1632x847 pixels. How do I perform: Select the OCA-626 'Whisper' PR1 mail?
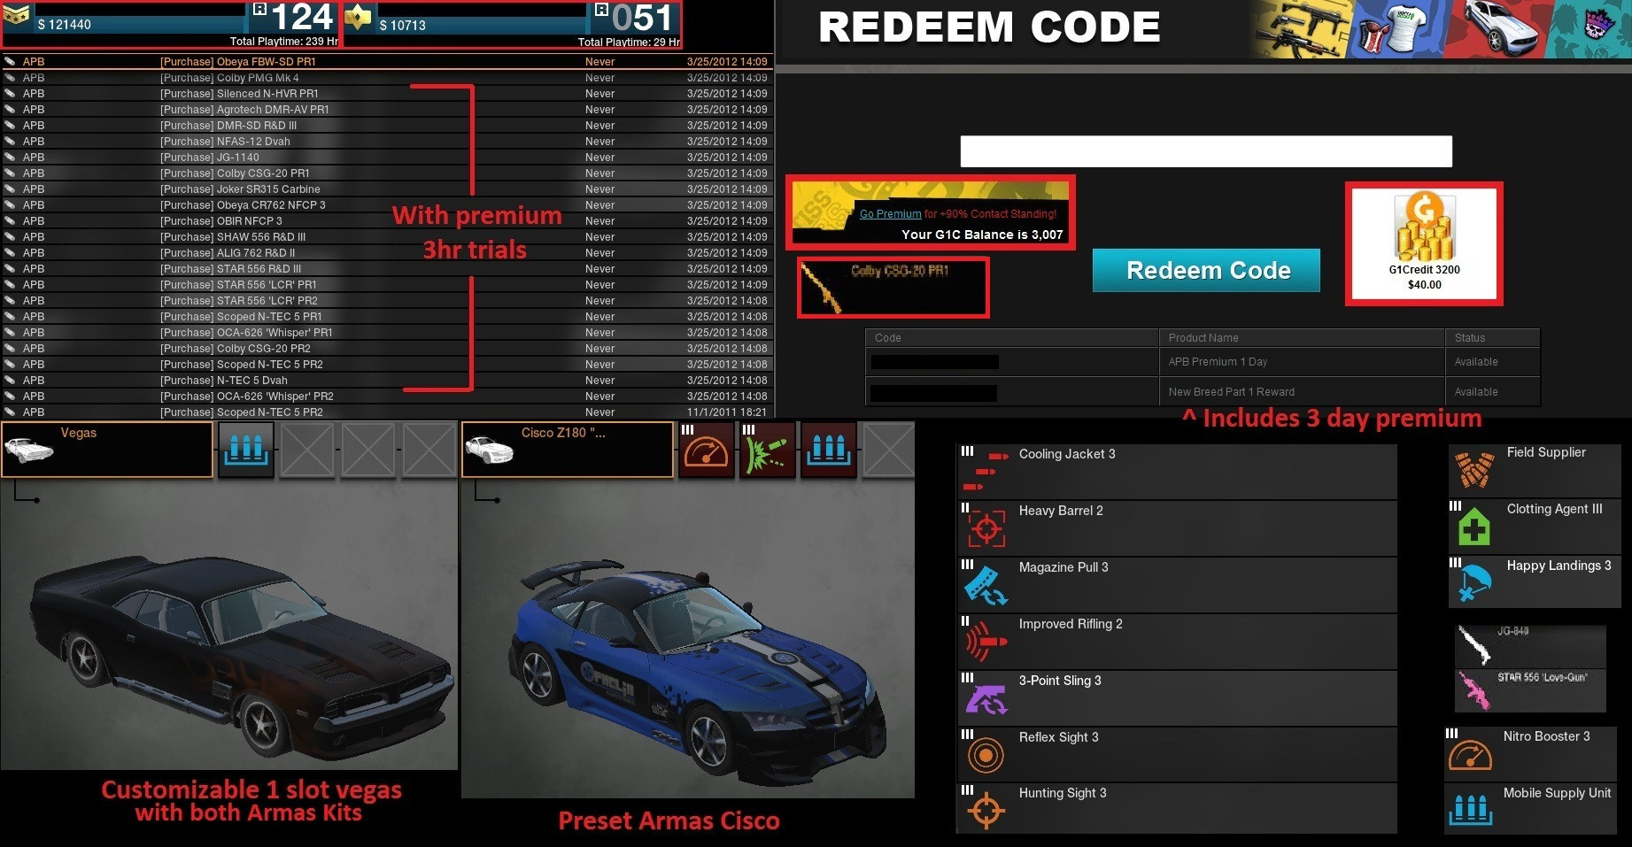(x=387, y=332)
